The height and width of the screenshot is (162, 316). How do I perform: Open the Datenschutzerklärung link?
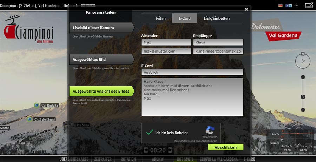click(184, 141)
